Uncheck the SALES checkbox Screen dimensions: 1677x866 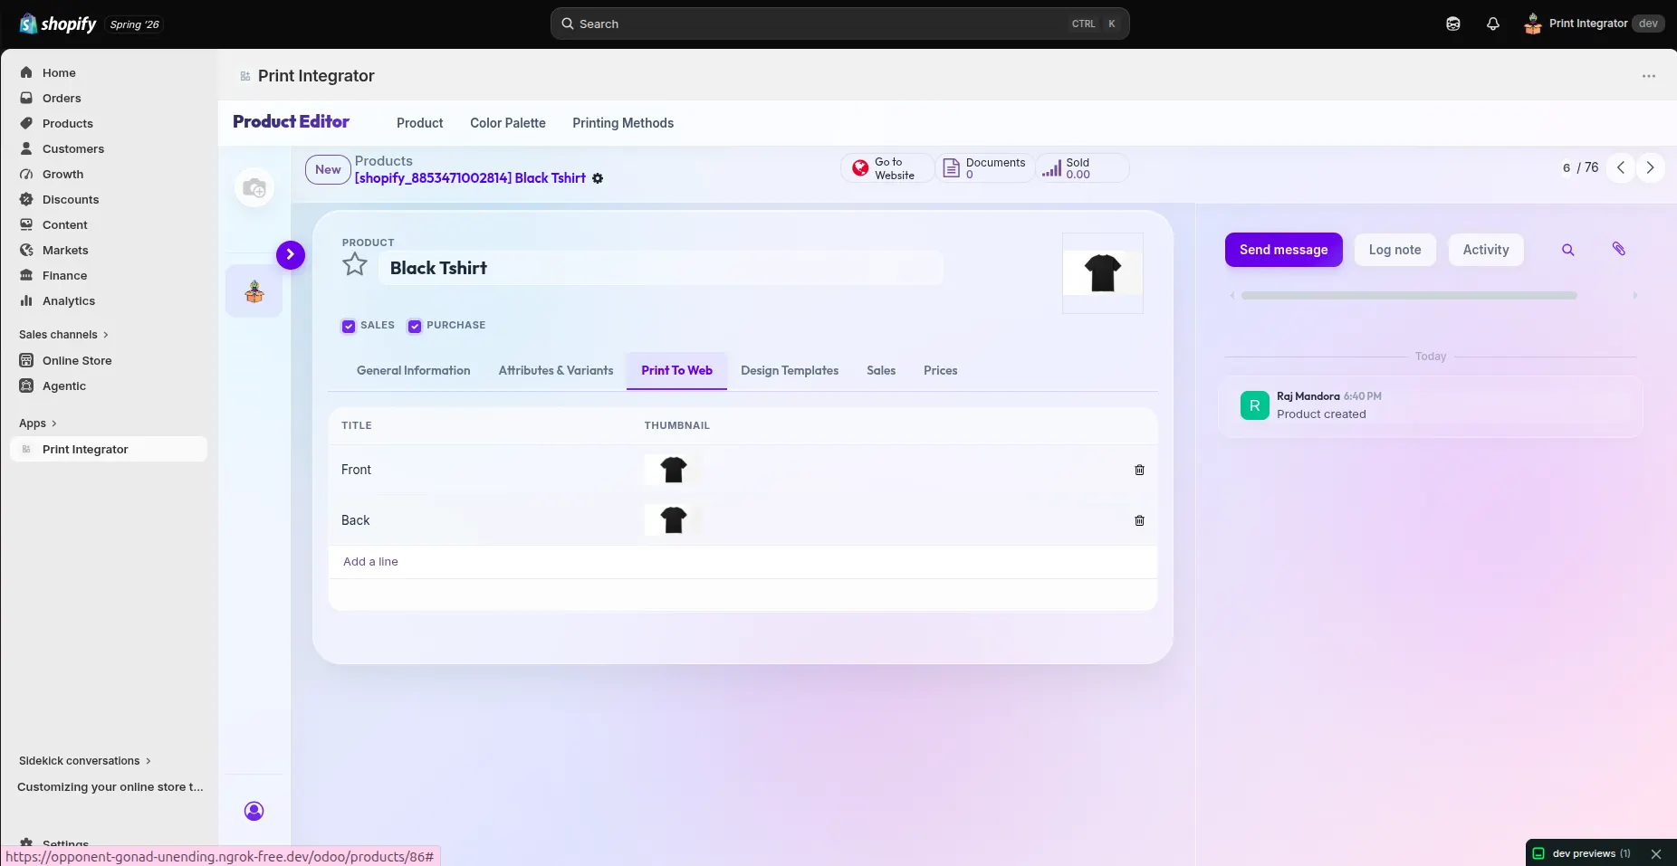tap(349, 326)
